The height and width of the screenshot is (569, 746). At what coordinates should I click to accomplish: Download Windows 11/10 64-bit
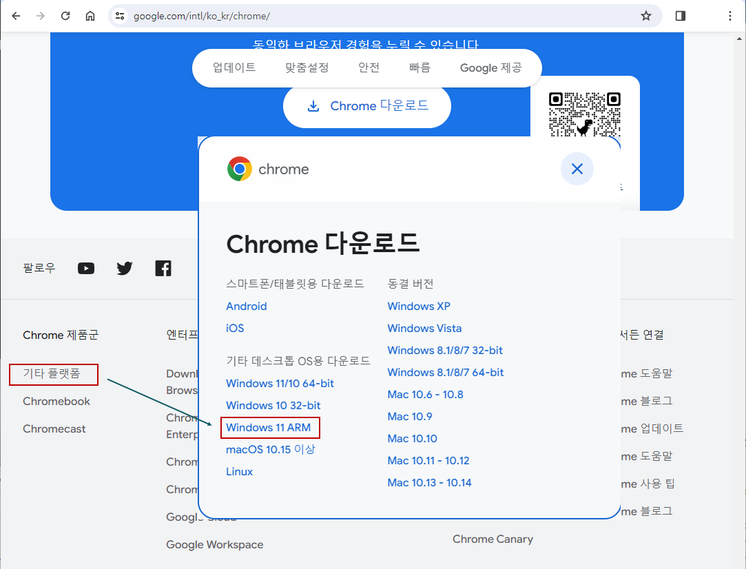[x=280, y=384]
